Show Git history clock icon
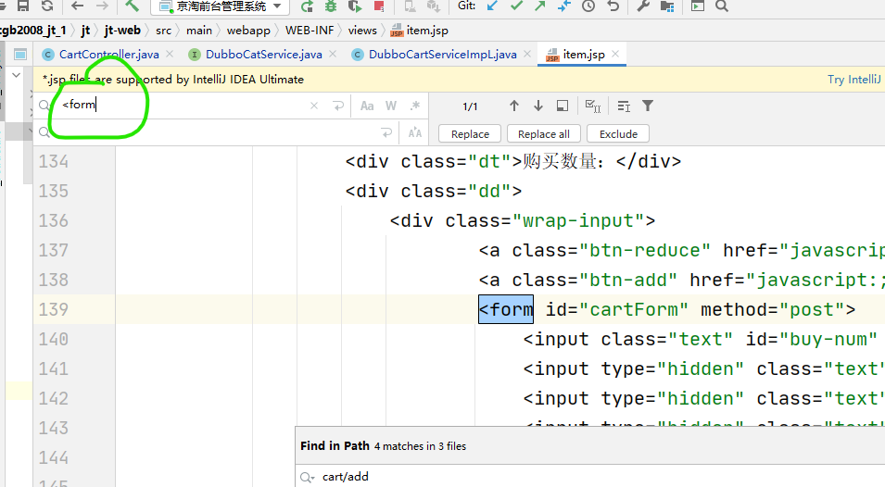This screenshot has height=487, width=885. pos(588,6)
